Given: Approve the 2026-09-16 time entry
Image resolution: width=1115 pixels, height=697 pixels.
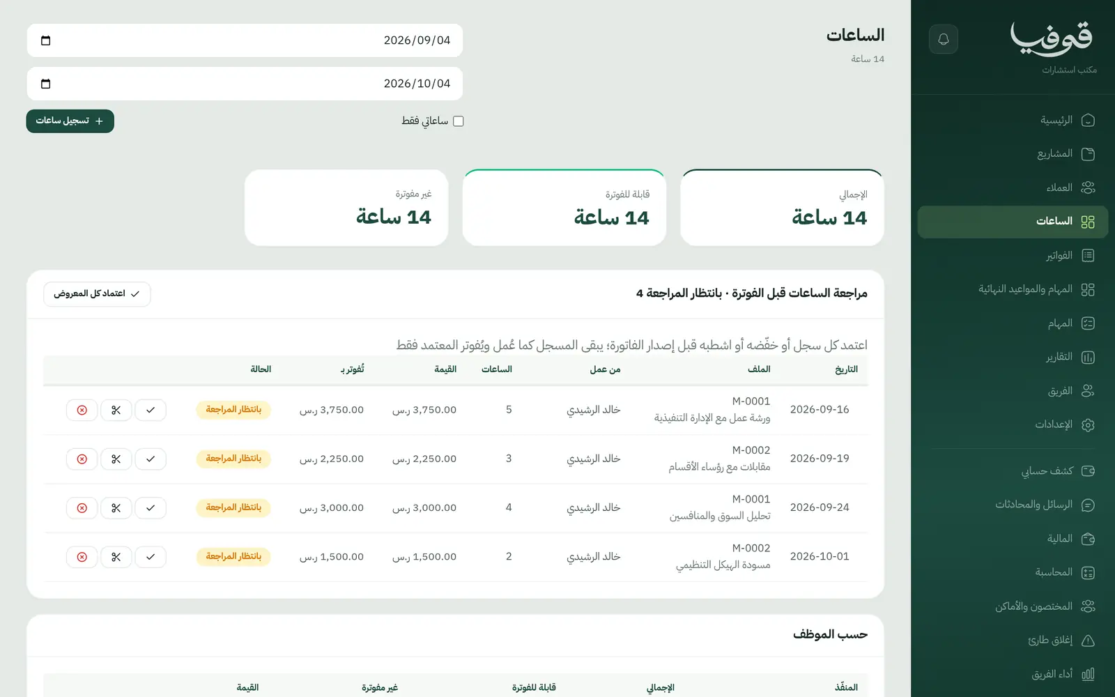Looking at the screenshot, I should (151, 410).
